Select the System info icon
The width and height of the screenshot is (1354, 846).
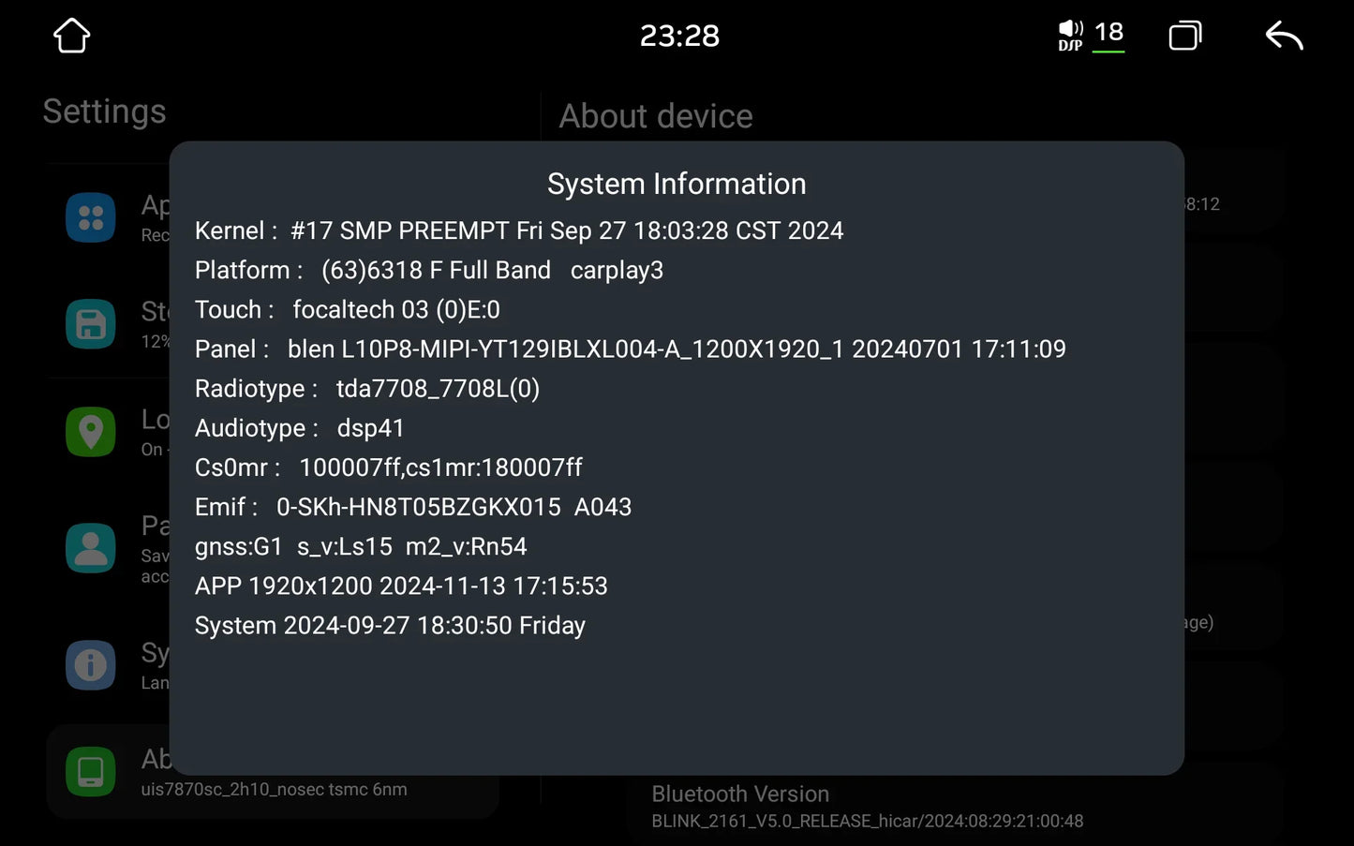click(x=91, y=665)
